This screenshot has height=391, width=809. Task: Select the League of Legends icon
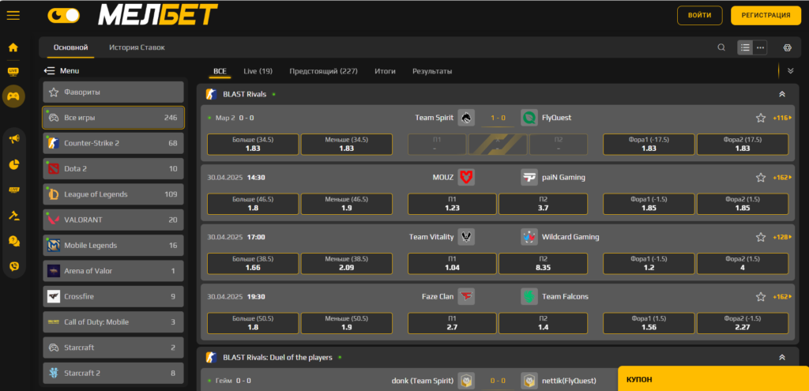tap(54, 194)
